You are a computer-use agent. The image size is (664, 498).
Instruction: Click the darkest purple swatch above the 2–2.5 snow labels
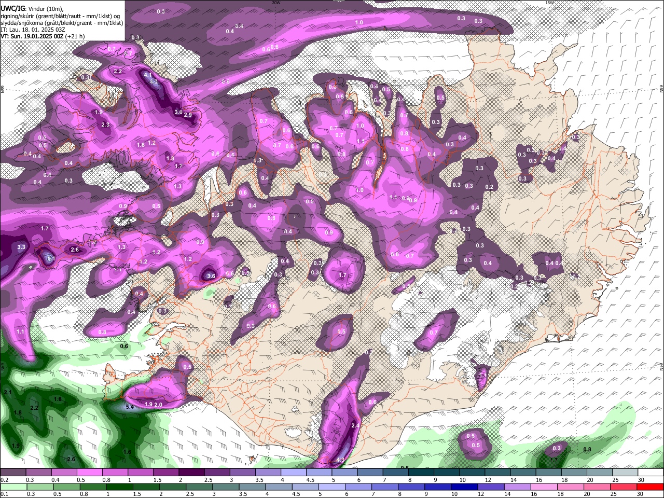[x=192, y=473]
